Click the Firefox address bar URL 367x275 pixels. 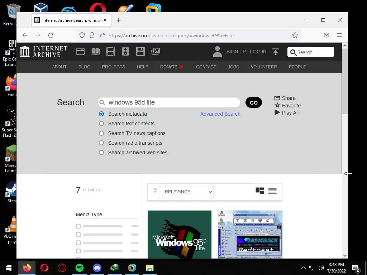point(171,35)
